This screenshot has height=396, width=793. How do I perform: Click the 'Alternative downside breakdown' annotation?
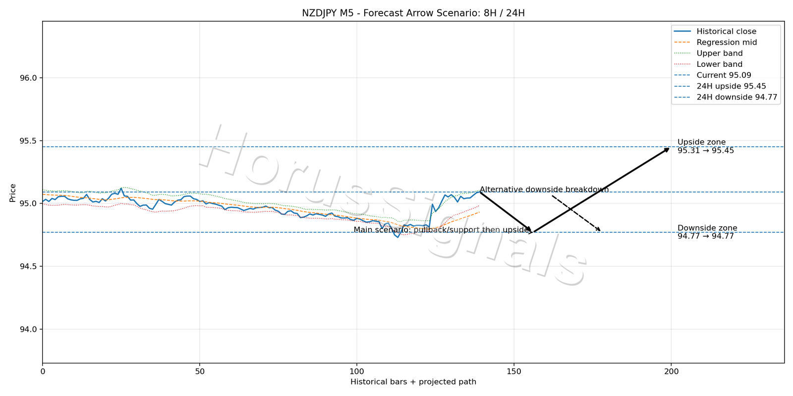click(544, 190)
